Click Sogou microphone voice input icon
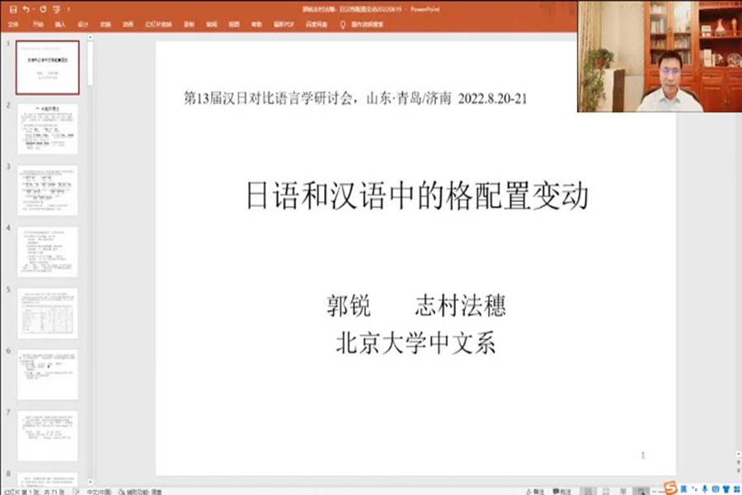 point(705,489)
